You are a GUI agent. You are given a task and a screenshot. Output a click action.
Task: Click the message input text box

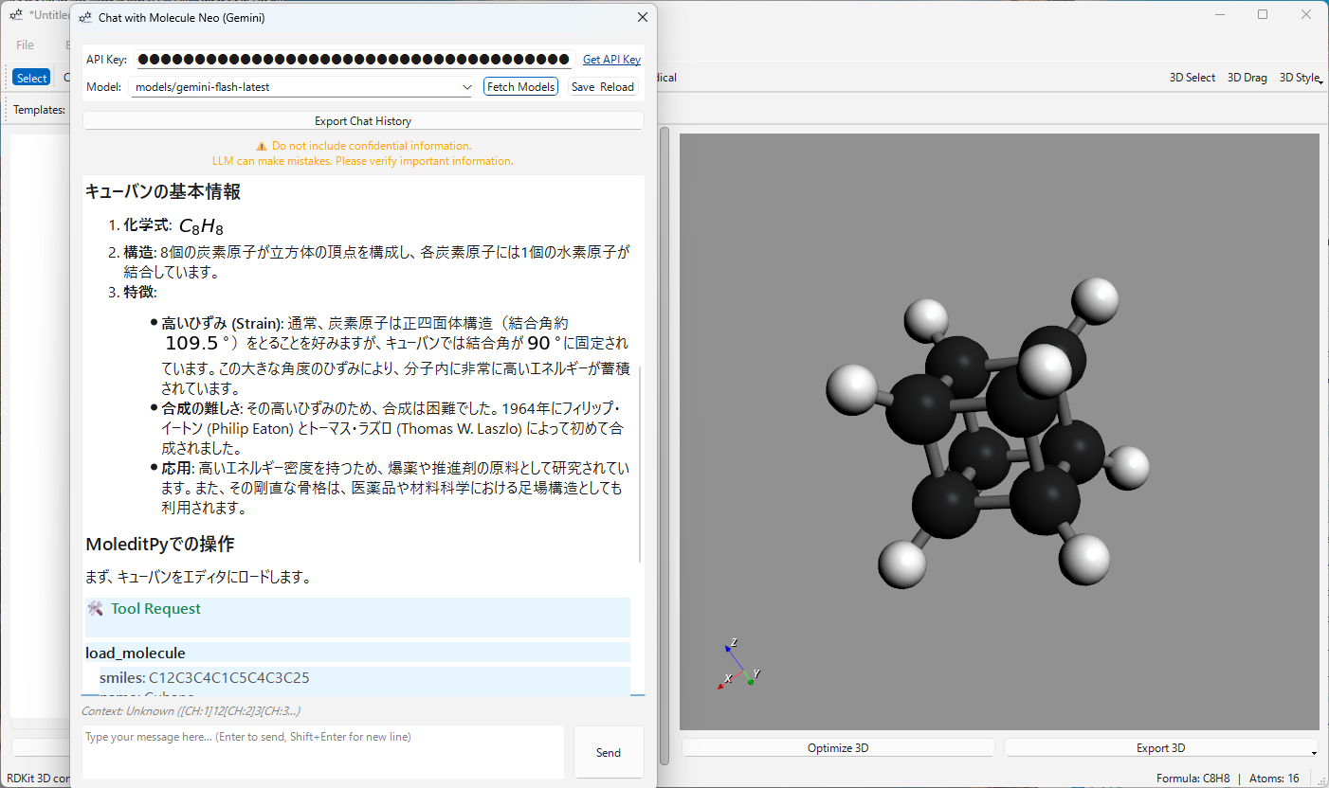click(x=323, y=752)
